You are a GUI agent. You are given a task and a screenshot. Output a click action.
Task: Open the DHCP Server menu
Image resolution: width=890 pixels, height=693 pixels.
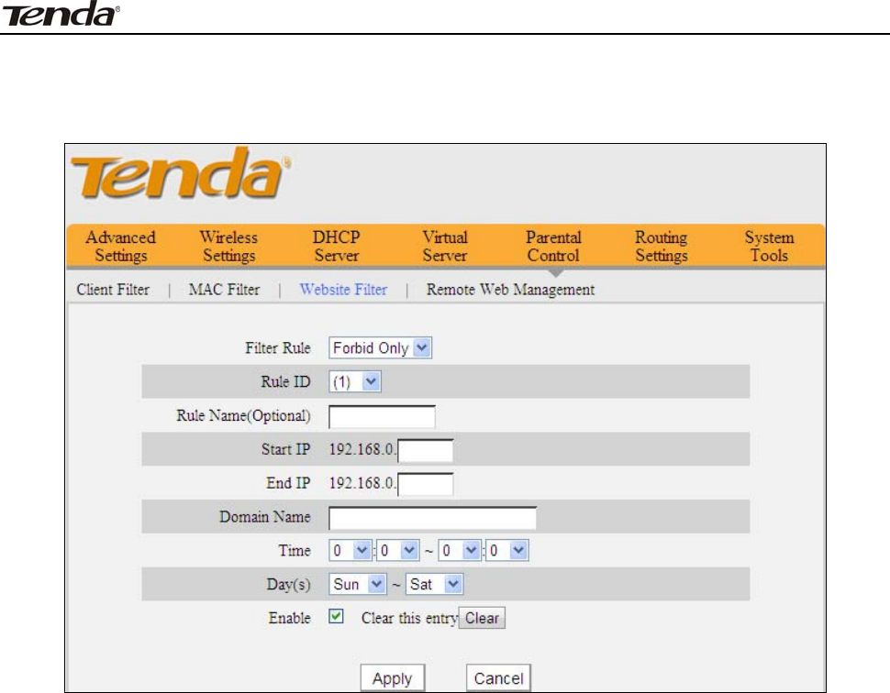pyautogui.click(x=336, y=246)
